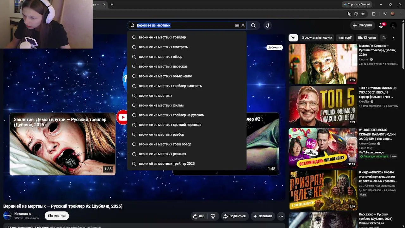Screen dimensions: 405x228
Task: Open "Заклятие. Демон внутри" end-screen video card
Action: pyautogui.click(x=63, y=144)
